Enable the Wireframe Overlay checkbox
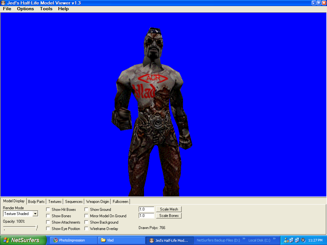Screen dimensions: 327x245 pos(86,228)
